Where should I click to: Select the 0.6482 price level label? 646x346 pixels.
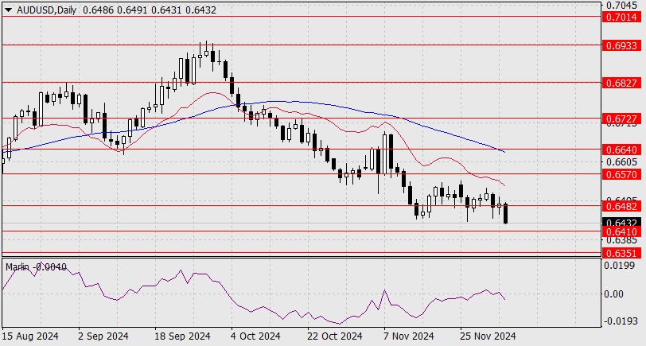(x=621, y=206)
